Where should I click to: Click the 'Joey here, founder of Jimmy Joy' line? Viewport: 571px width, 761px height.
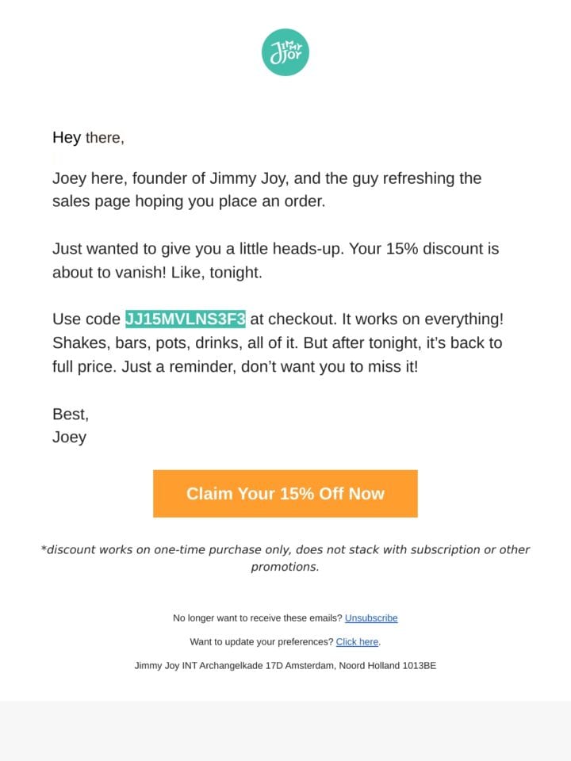[267, 178]
